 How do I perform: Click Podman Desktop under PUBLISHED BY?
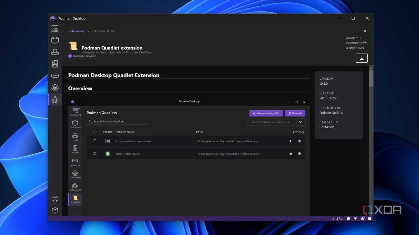coord(331,112)
